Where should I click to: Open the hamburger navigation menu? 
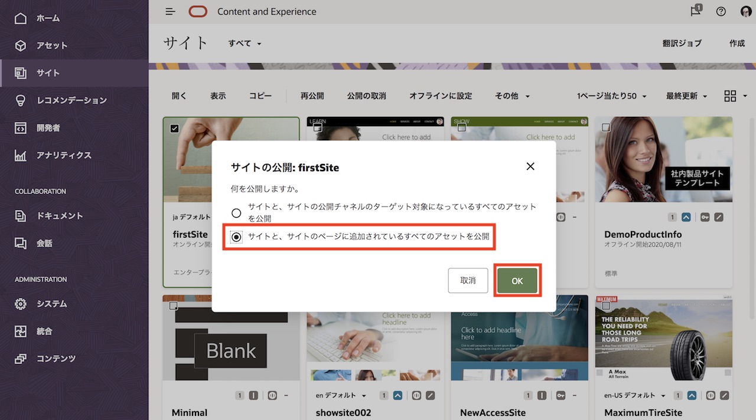(170, 11)
